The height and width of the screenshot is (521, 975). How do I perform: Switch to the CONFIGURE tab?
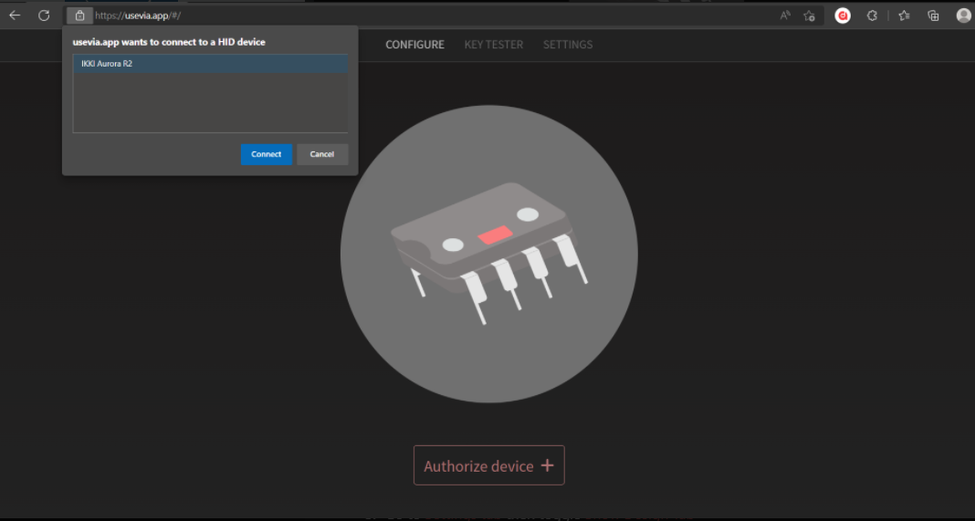pos(414,45)
